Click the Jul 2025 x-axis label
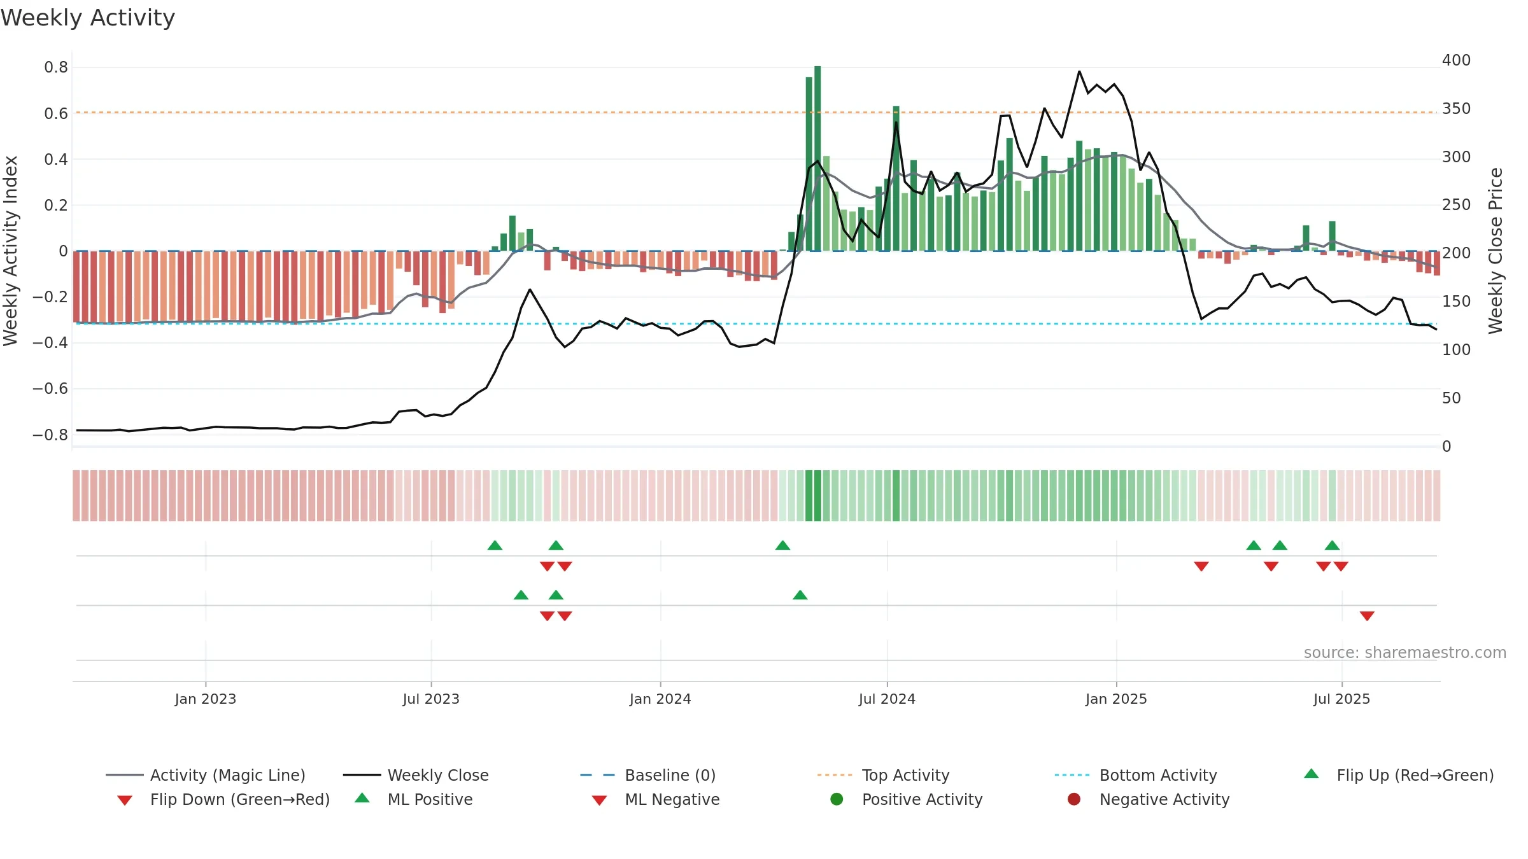 tap(1341, 699)
